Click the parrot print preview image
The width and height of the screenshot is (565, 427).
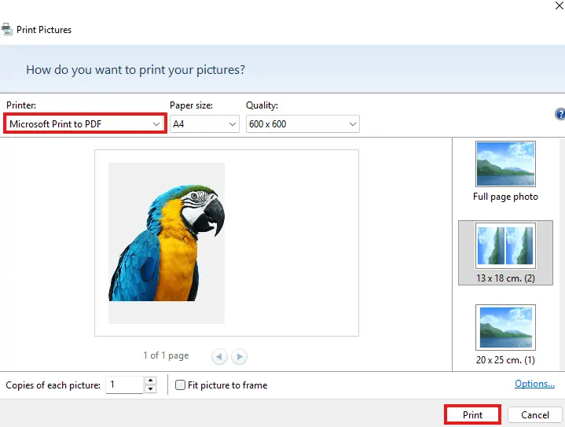167,243
